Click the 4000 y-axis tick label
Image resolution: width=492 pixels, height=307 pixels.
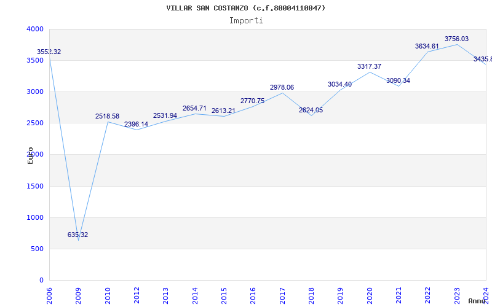click(x=35, y=29)
